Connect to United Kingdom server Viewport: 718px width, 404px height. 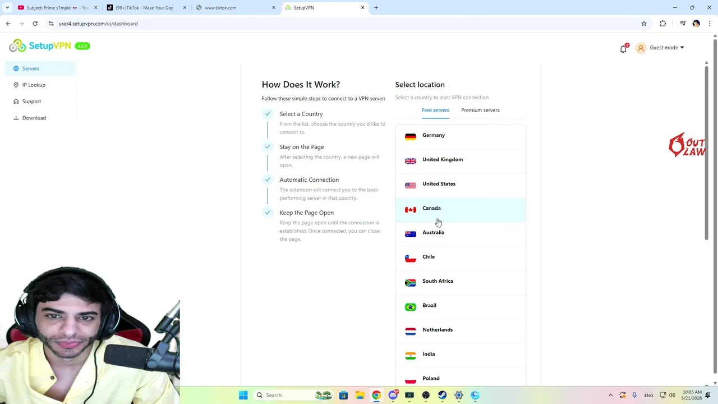(461, 160)
